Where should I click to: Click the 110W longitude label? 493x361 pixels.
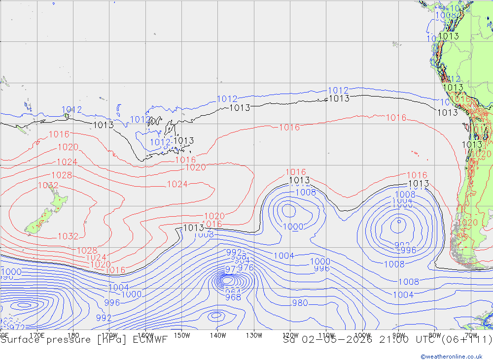pos(326,335)
